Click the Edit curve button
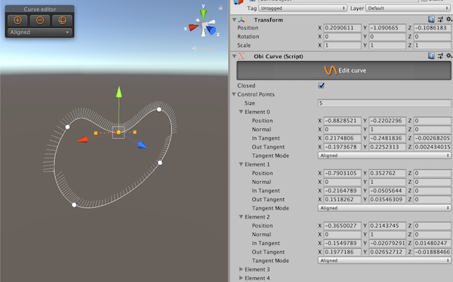 click(344, 70)
